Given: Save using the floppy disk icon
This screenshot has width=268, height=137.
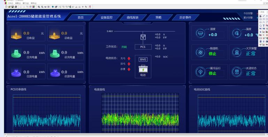Looking at the screenshot, I should click(13, 7).
